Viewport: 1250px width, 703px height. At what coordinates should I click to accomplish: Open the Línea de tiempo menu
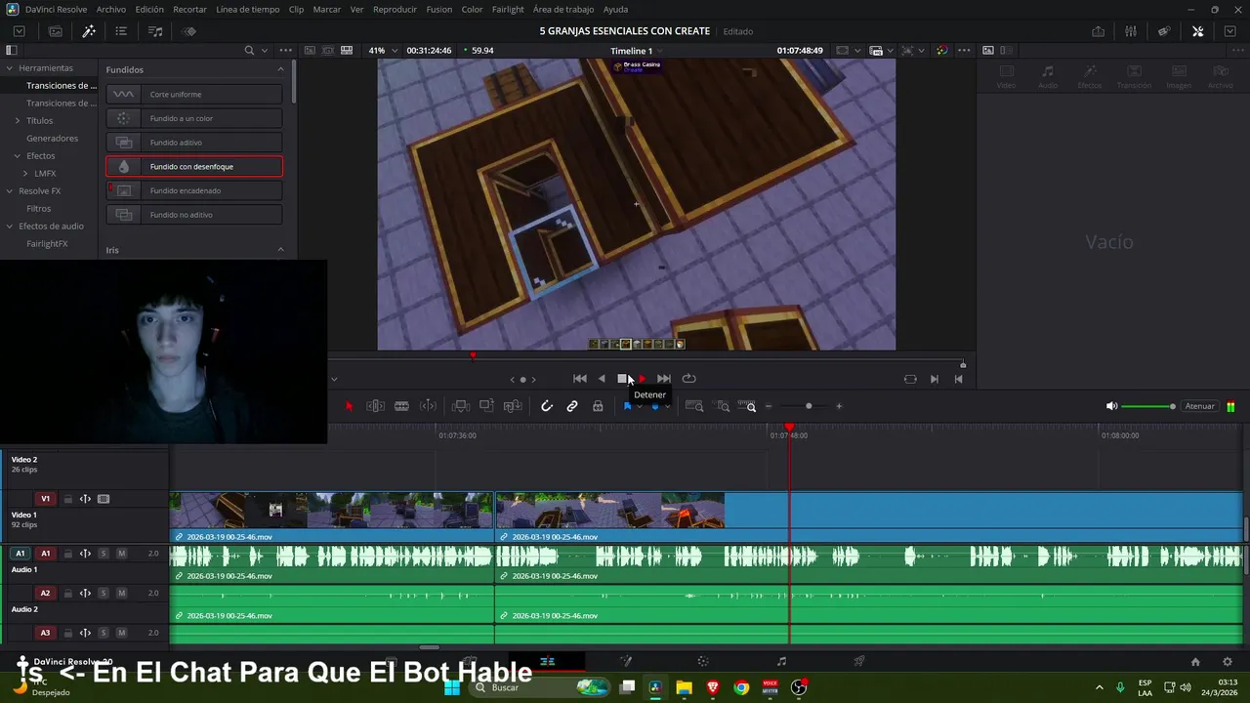[x=247, y=9]
